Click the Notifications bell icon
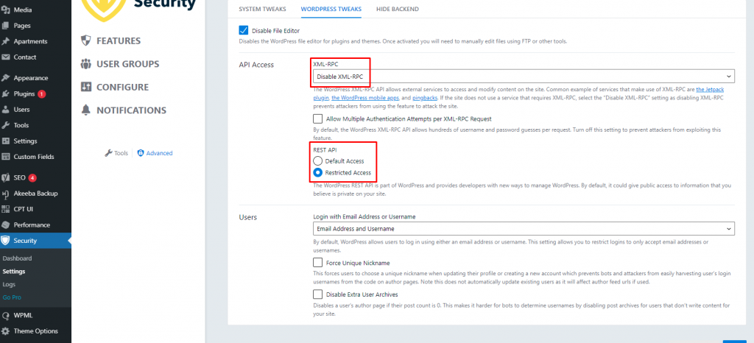Screen dimensions: 754x343 pos(86,110)
